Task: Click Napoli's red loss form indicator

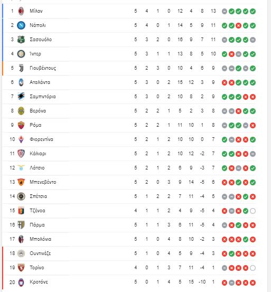Action: 239,25
